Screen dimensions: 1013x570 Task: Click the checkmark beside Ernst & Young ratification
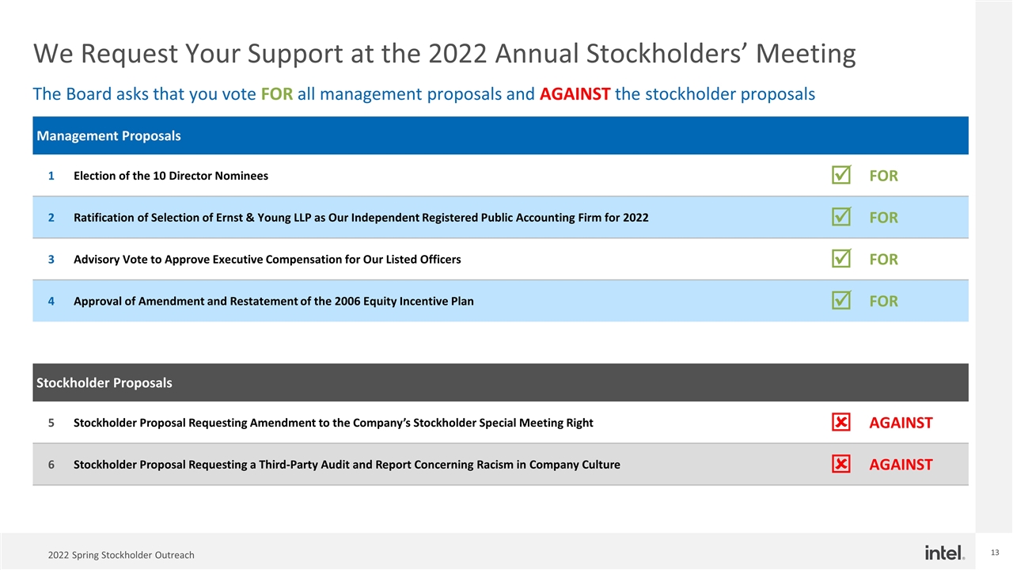point(842,217)
